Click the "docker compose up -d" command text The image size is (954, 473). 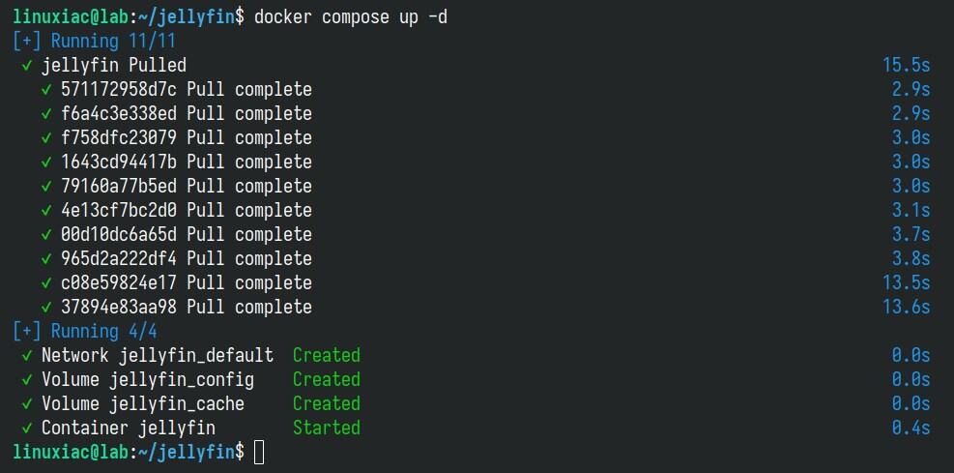click(351, 16)
